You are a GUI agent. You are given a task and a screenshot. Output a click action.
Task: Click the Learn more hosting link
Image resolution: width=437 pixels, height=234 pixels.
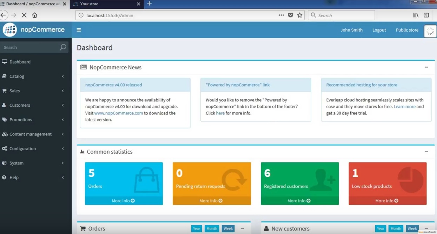404,106
